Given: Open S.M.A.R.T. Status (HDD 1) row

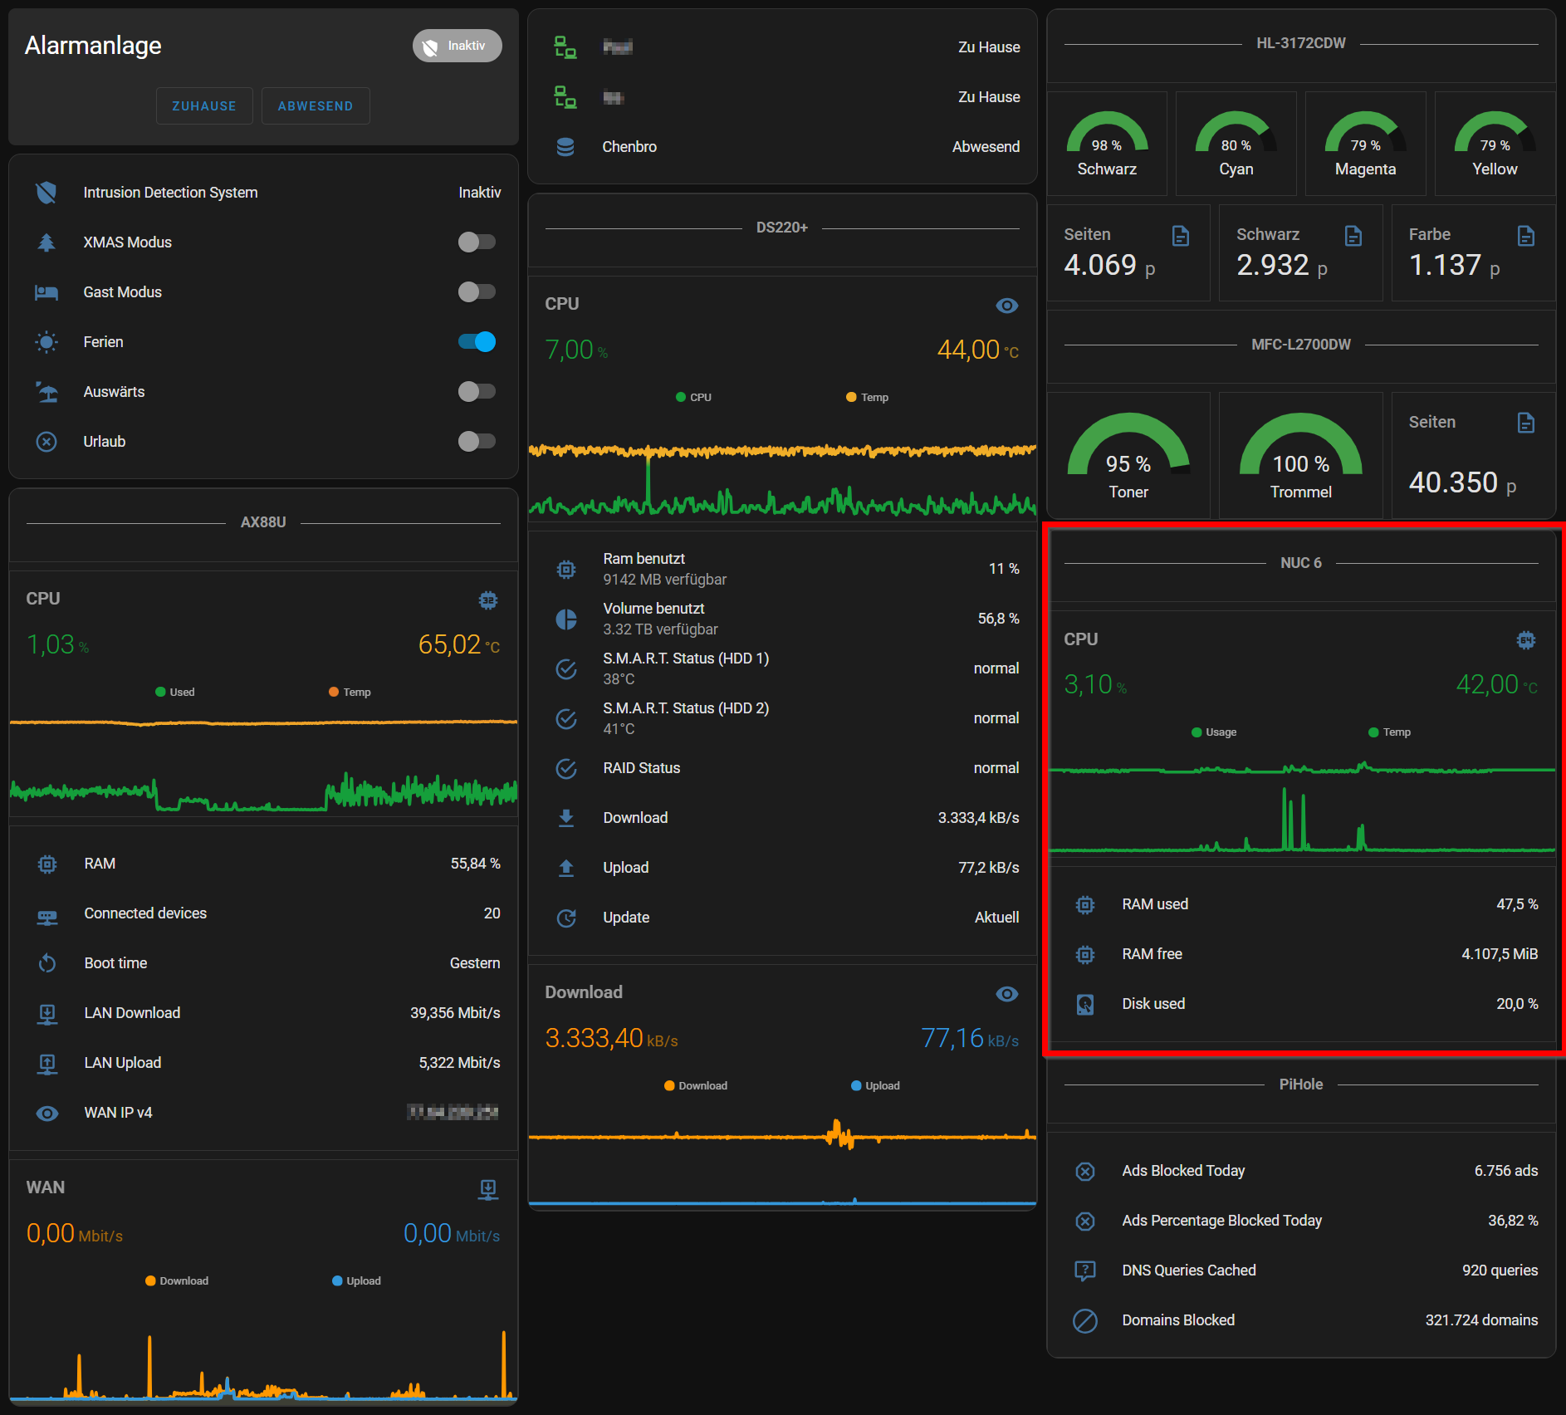Looking at the screenshot, I should [782, 668].
